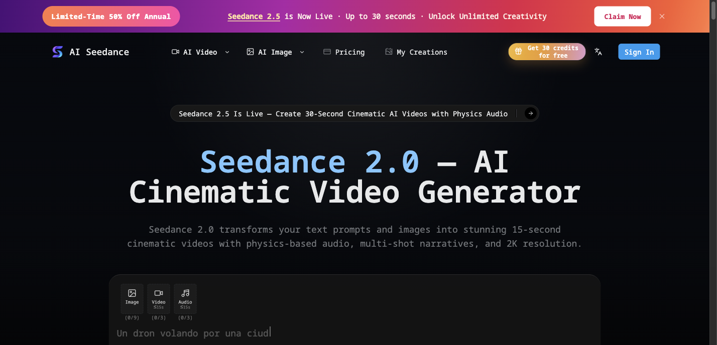Dismiss the promo banner with X
Screen dimensions: 717x345
pyautogui.click(x=662, y=17)
